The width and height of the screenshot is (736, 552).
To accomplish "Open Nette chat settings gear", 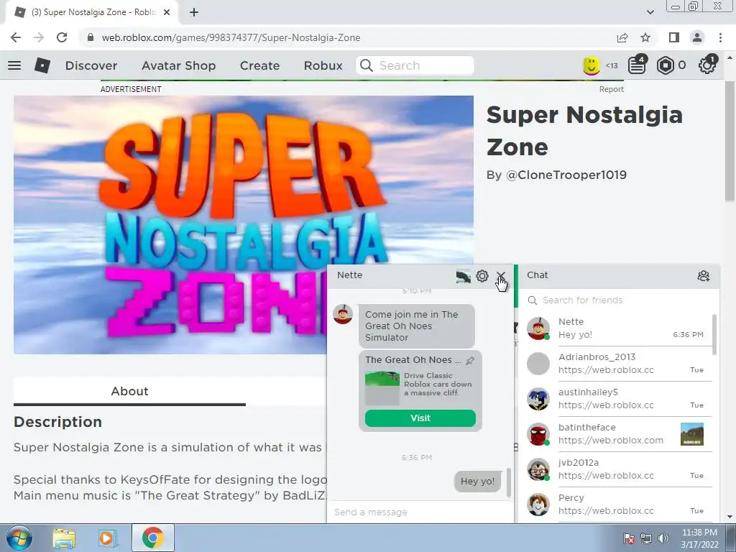I will pos(482,276).
